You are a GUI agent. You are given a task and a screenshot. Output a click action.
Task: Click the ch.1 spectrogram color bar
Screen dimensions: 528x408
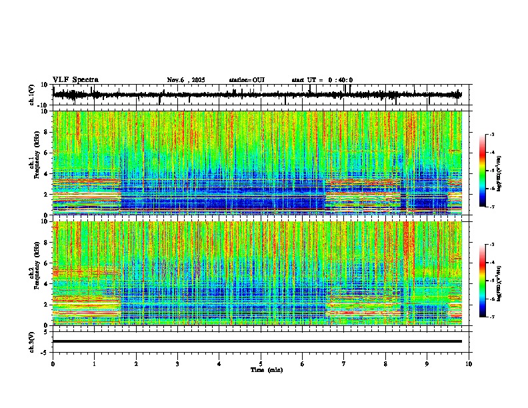483,171
